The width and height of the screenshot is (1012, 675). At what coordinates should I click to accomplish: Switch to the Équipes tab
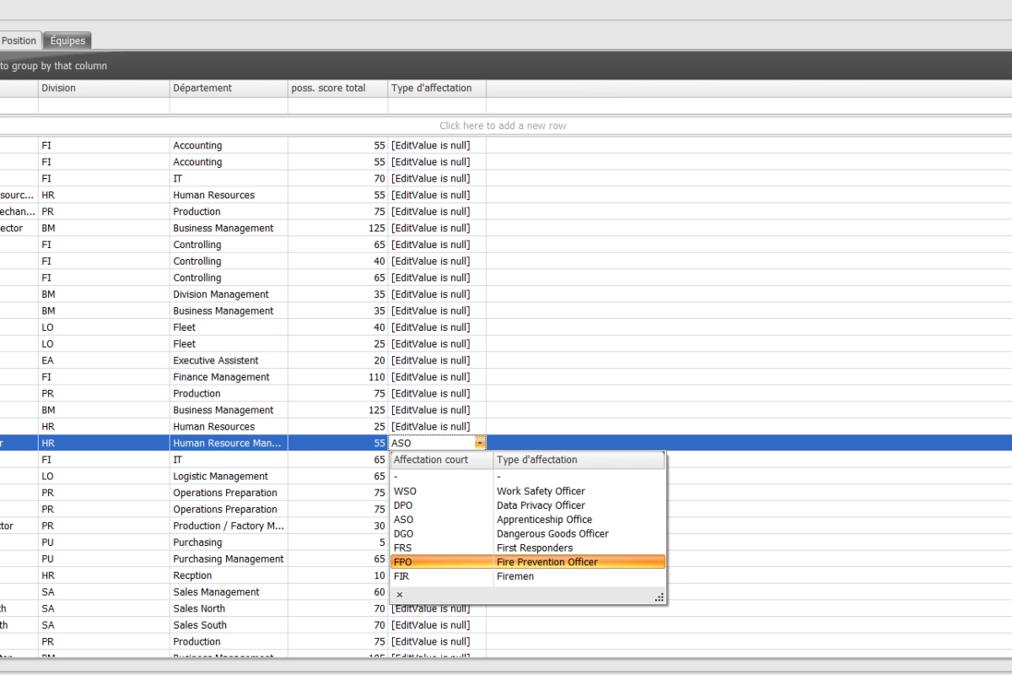coord(67,40)
